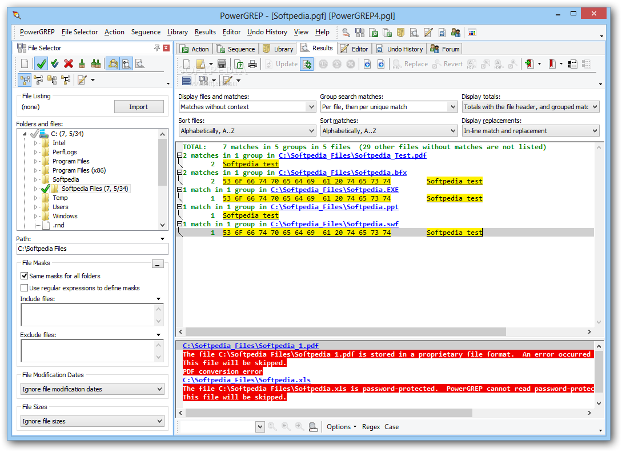Image resolution: width=622 pixels, height=452 pixels.
Task: Click the double brush Clear All icon
Action: point(95,63)
